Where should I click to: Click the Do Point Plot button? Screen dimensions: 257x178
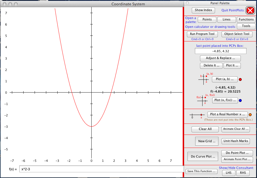pos(237,153)
